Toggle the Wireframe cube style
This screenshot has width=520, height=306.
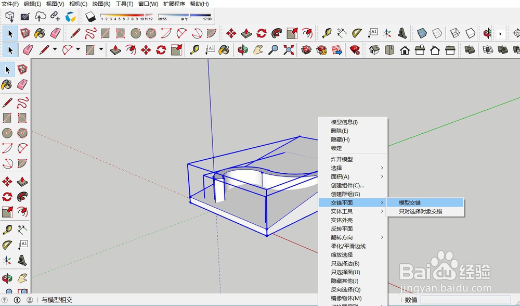click(455, 33)
